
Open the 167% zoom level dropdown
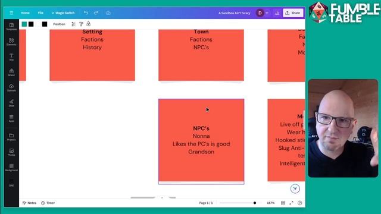tap(271, 203)
